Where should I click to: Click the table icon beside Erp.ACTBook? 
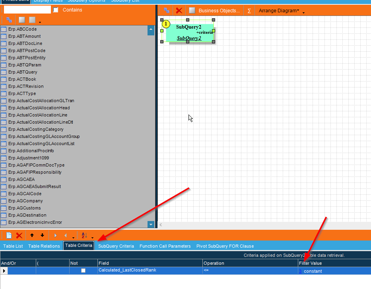(x=4, y=80)
